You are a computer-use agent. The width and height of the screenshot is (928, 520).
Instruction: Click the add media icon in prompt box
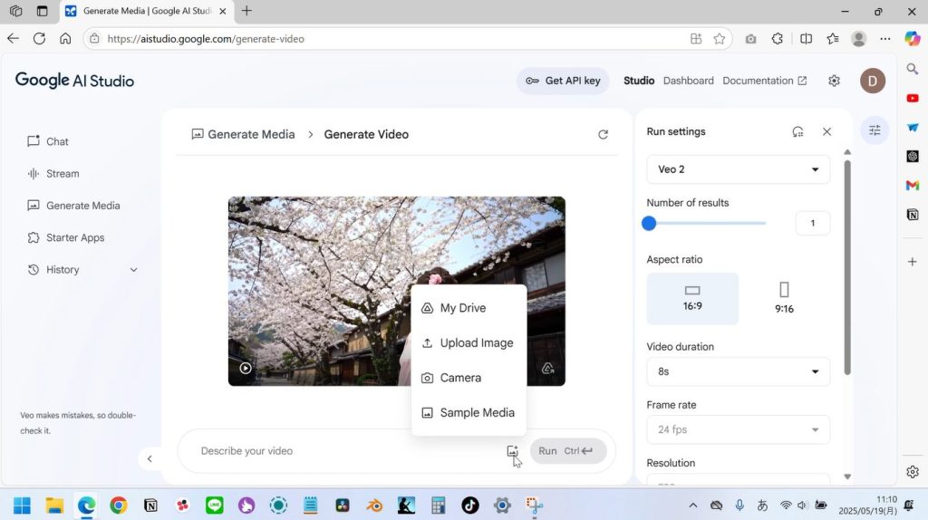512,451
